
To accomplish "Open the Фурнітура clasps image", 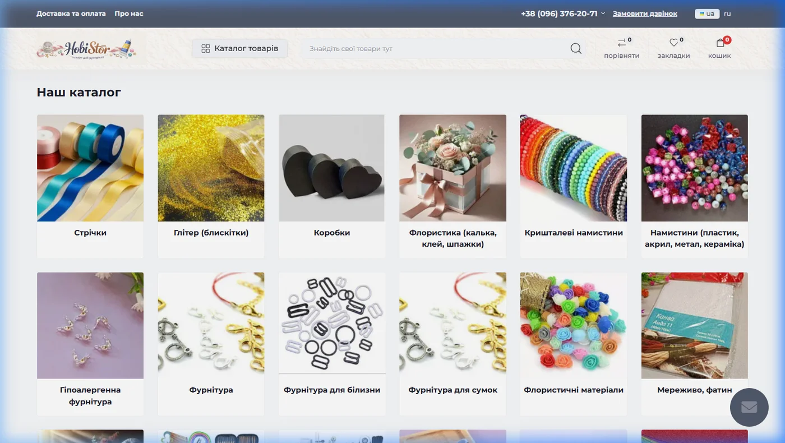I will (x=211, y=326).
